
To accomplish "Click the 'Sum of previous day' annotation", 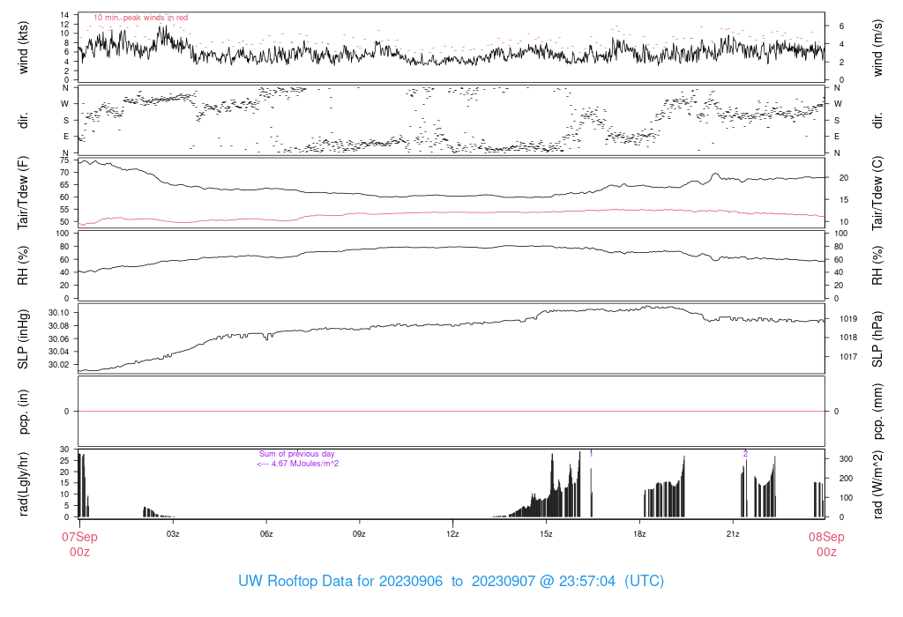I will pos(296,454).
